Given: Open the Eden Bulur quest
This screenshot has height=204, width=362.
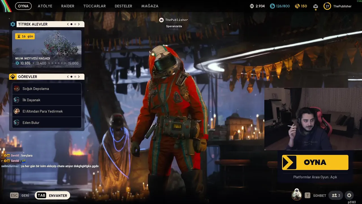Looking at the screenshot, I should point(47,123).
